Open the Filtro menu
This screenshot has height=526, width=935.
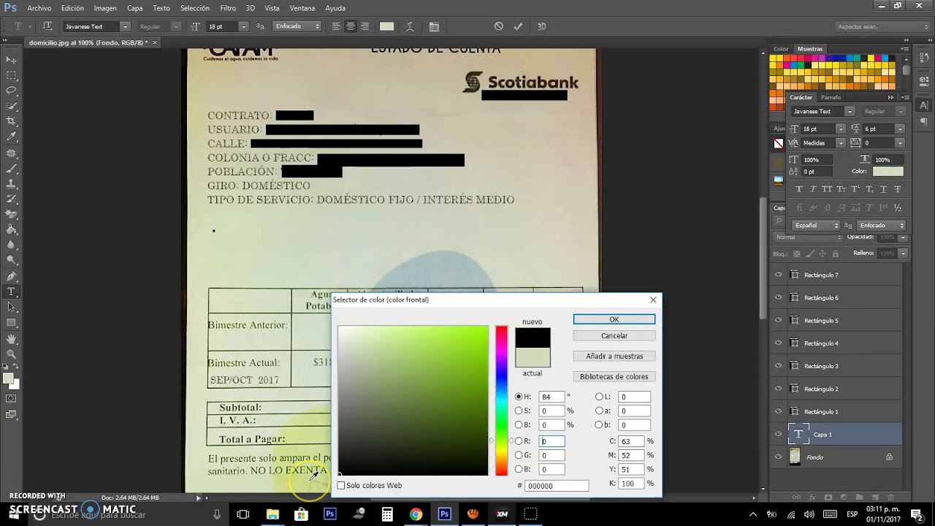pos(228,8)
